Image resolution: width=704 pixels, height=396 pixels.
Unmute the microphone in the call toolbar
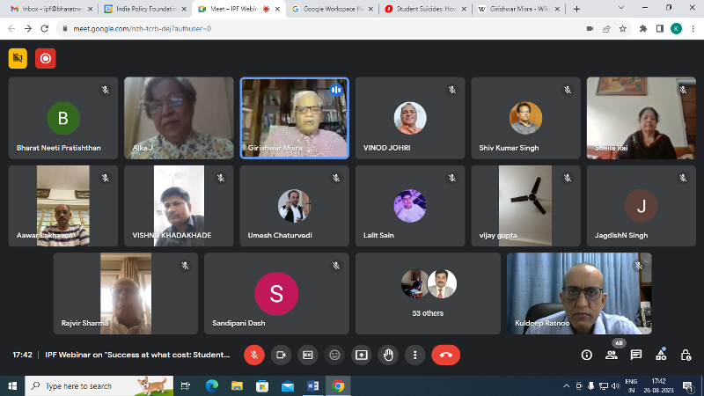(255, 355)
